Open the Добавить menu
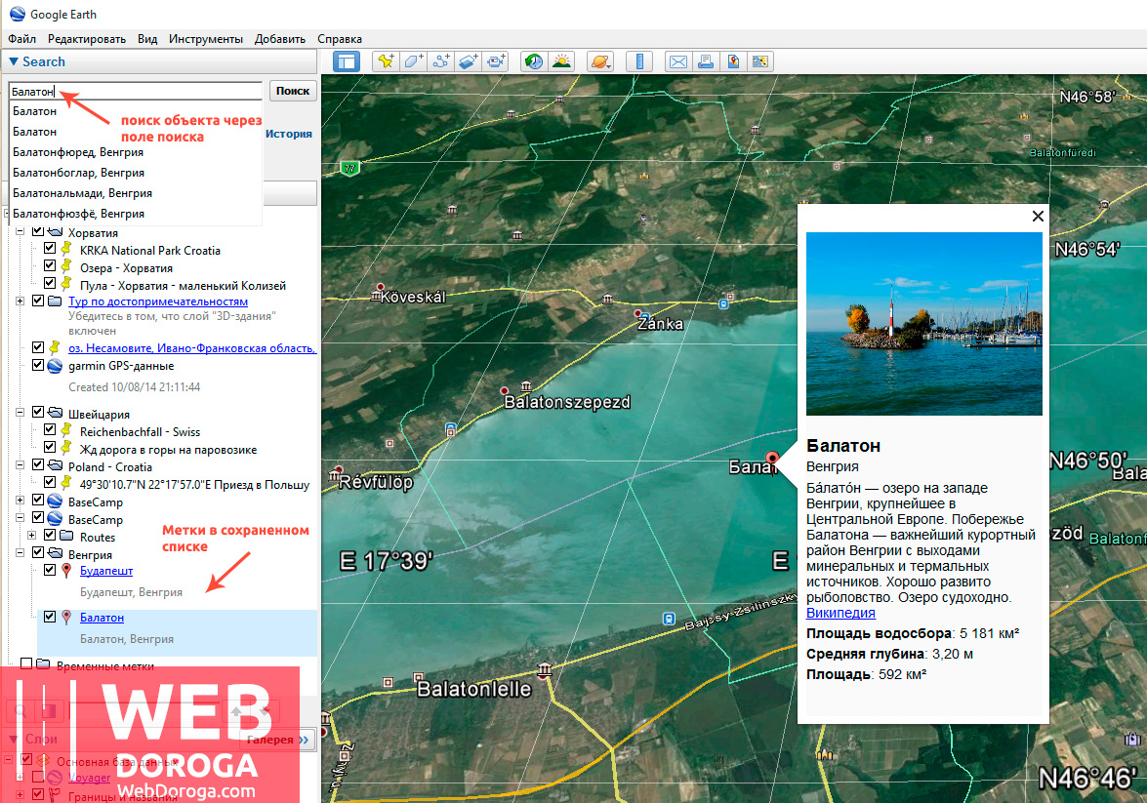Image resolution: width=1147 pixels, height=803 pixels. (280, 39)
